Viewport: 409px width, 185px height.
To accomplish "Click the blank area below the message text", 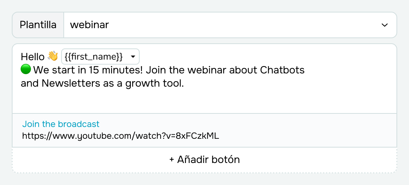I will point(204,101).
